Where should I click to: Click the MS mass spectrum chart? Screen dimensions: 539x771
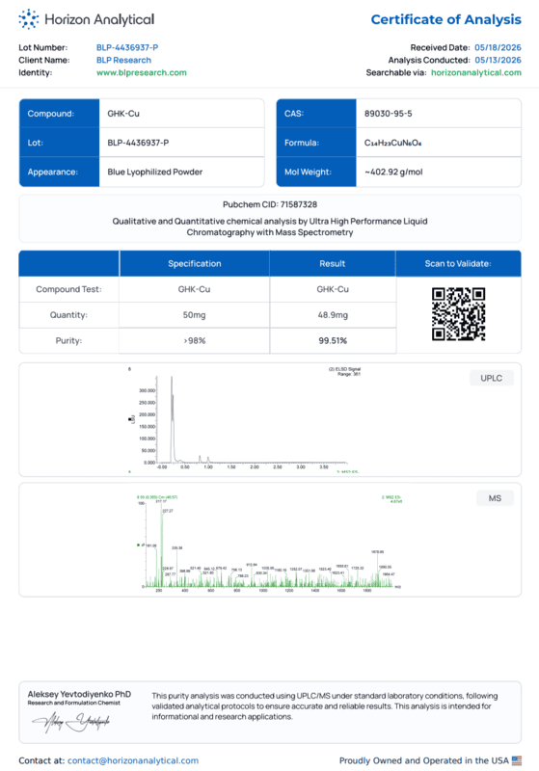click(269, 542)
